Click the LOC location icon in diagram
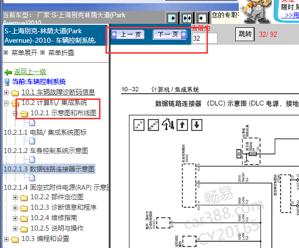The width and height of the screenshot is (299, 248). (x=139, y=125)
